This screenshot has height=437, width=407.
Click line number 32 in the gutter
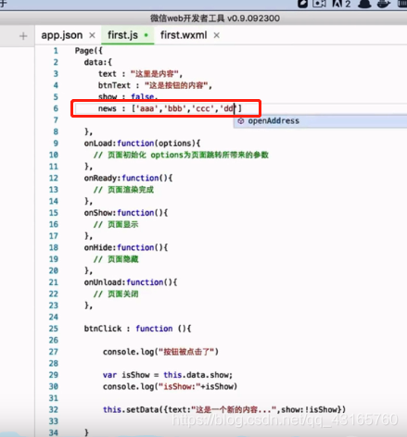[x=54, y=409]
